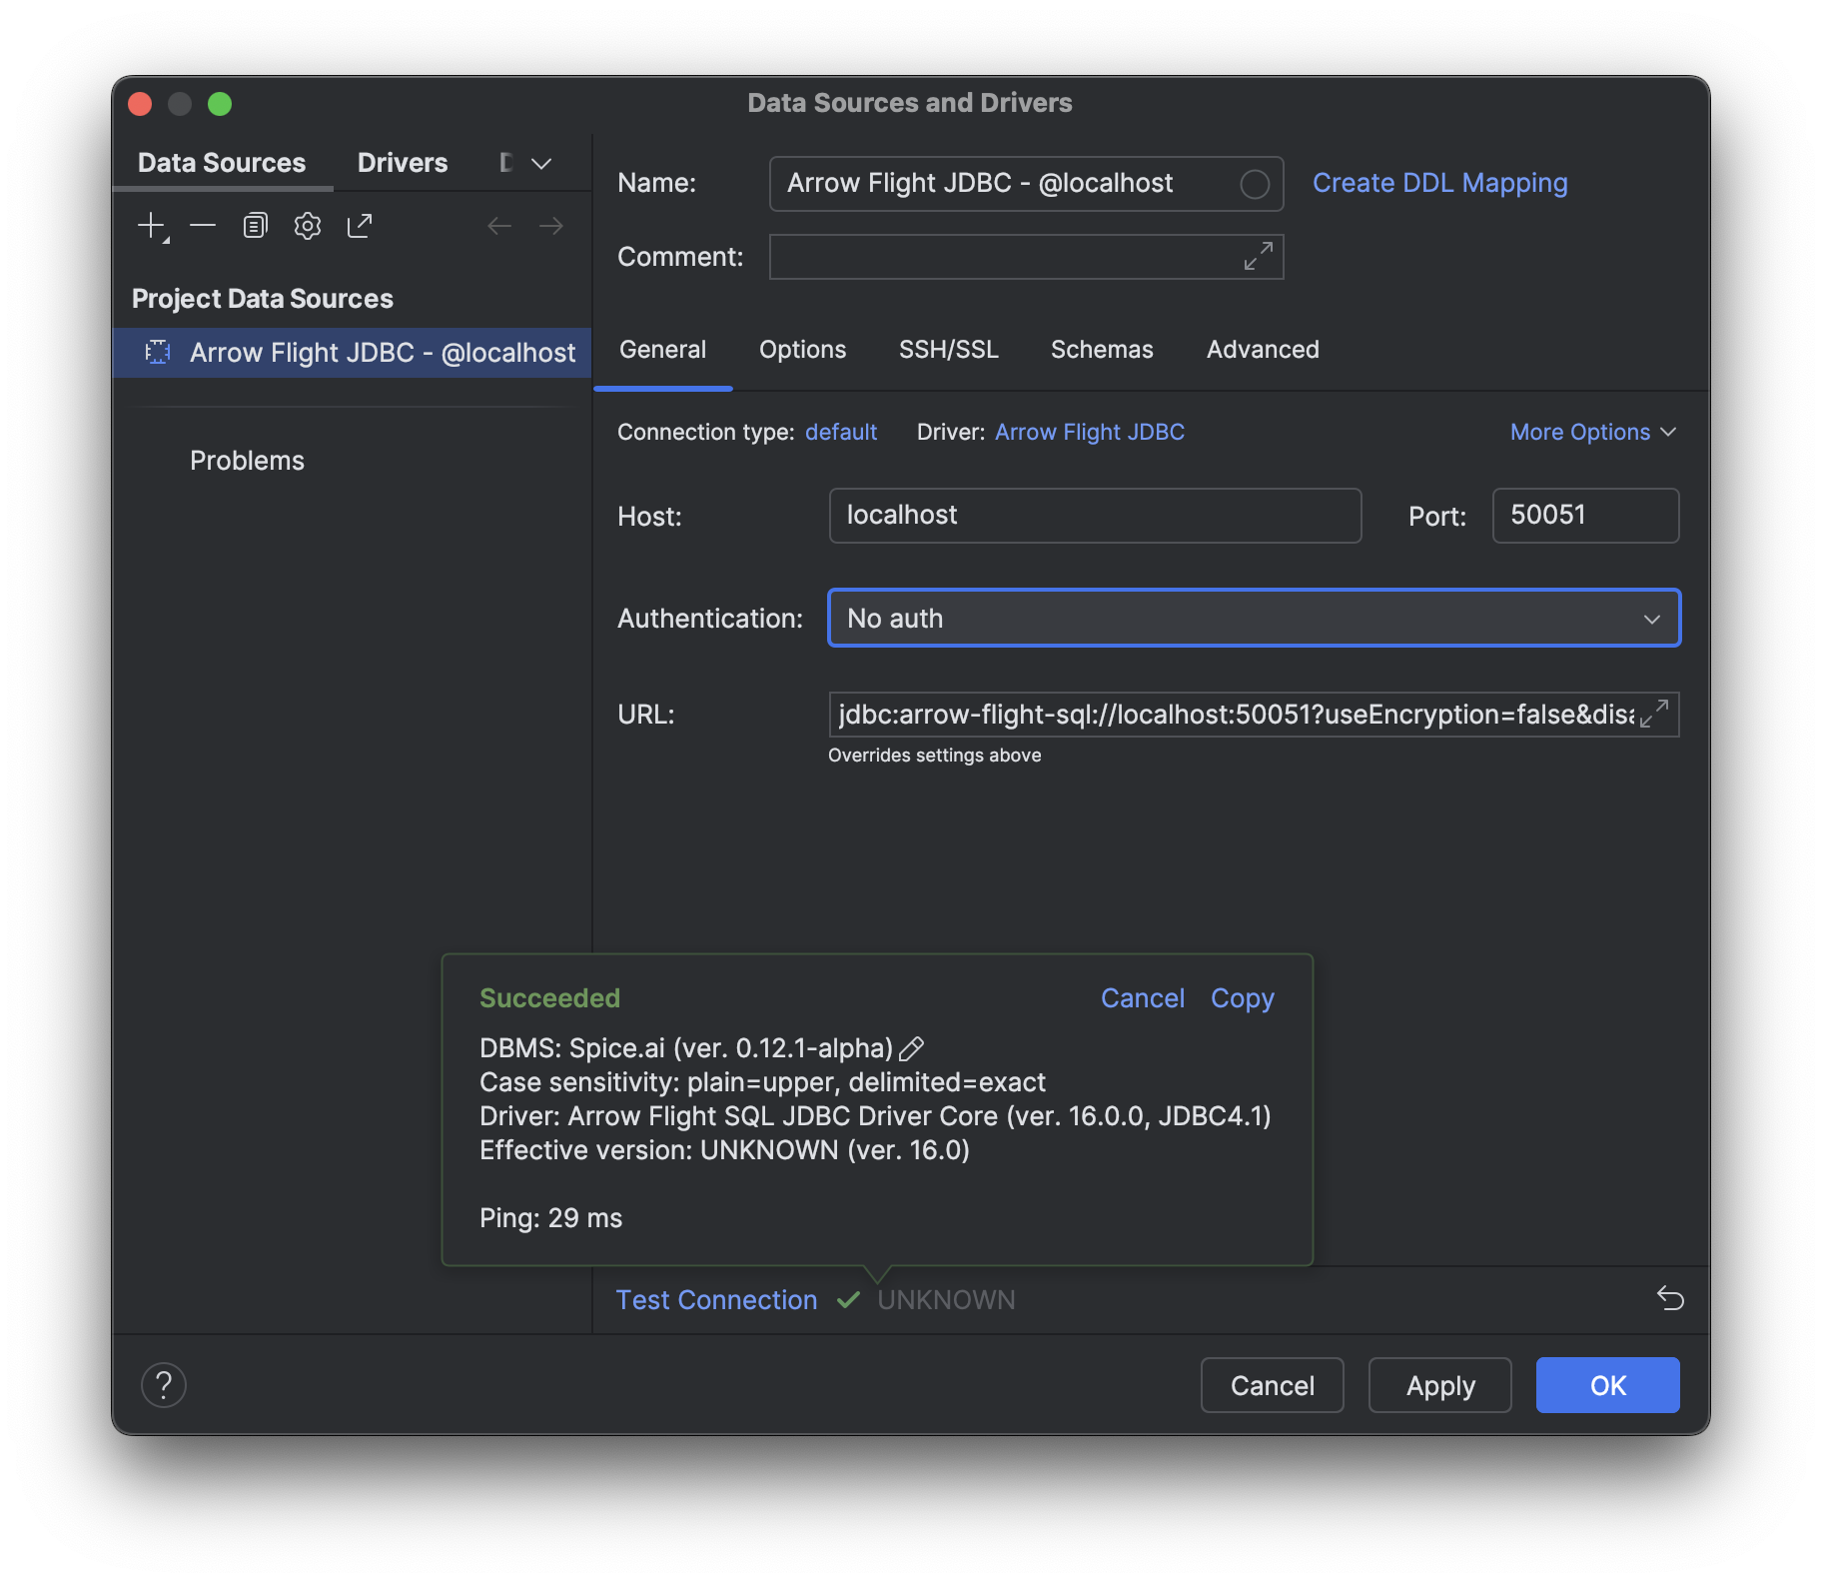Image resolution: width=1822 pixels, height=1583 pixels.
Task: Open data source settings gear
Action: [308, 226]
